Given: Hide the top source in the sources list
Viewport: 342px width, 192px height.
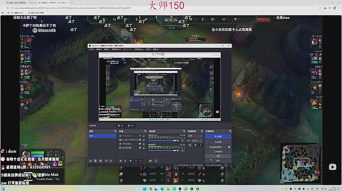Looking at the screenshot, I should point(140,135).
